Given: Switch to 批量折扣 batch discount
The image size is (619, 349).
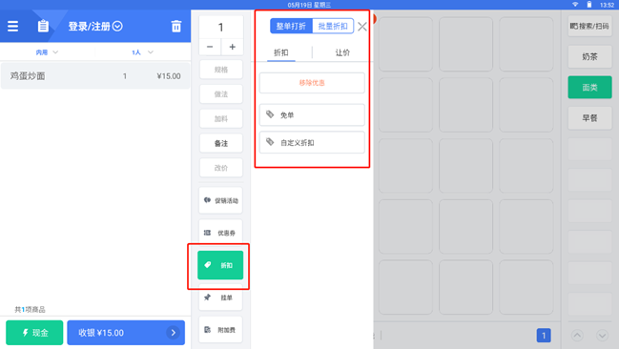Looking at the screenshot, I should tap(333, 26).
